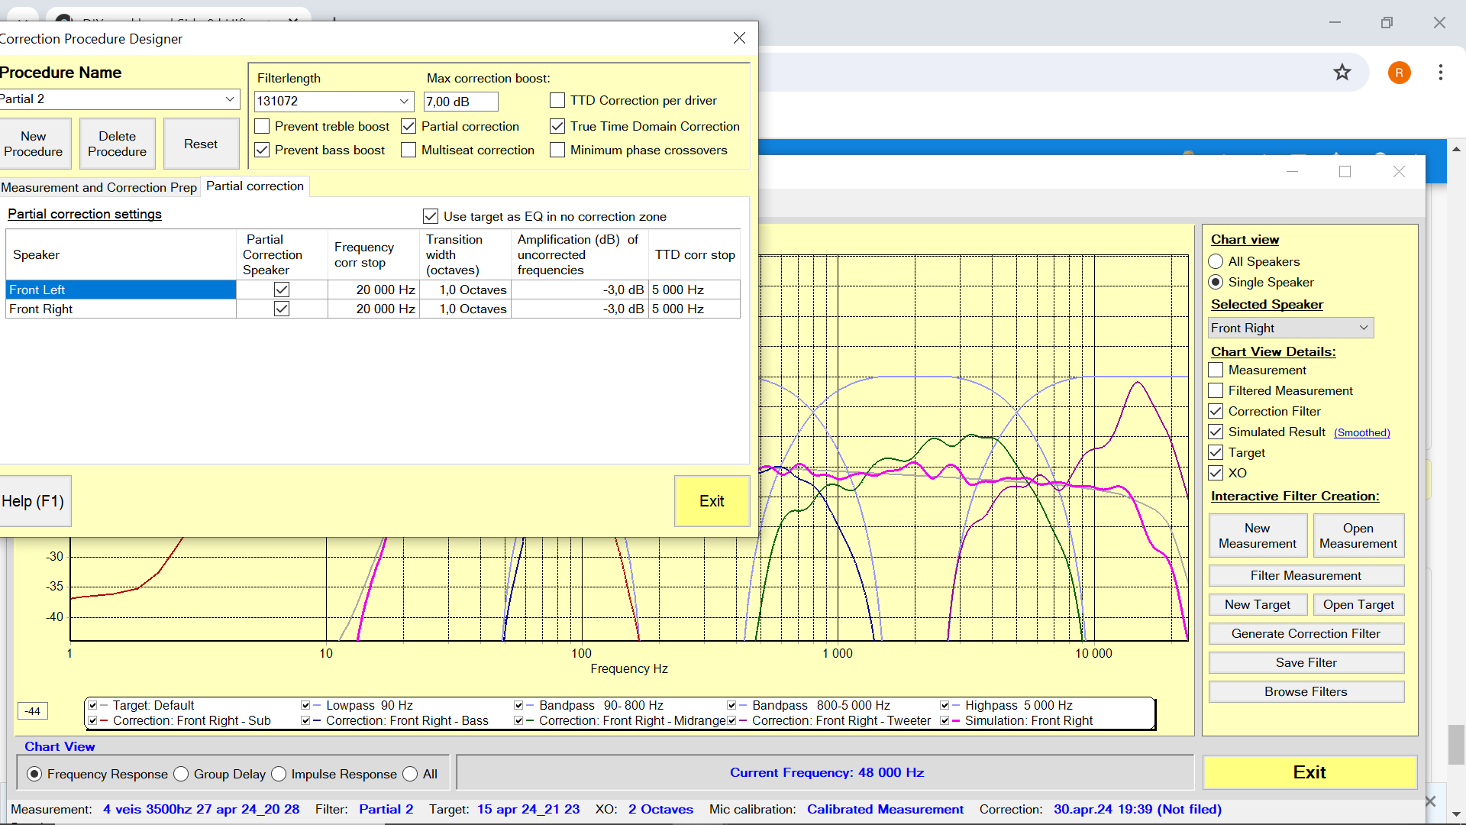Open the Procedure Name dropdown
1466x825 pixels.
(229, 99)
